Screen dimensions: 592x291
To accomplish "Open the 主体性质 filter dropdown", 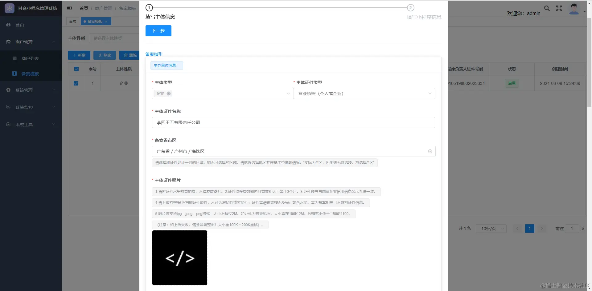I will [114, 38].
